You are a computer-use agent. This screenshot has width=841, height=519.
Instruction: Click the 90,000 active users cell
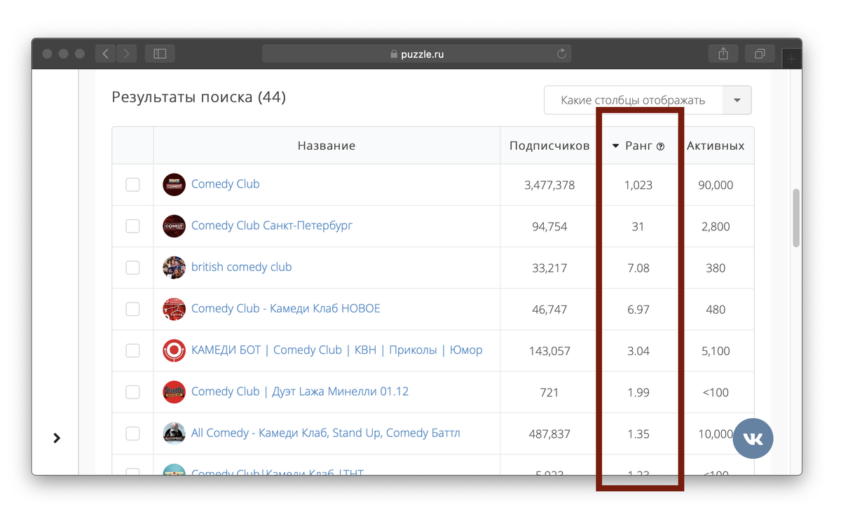716,185
